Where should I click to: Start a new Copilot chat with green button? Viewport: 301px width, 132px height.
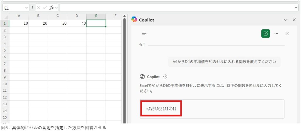[x=265, y=34]
